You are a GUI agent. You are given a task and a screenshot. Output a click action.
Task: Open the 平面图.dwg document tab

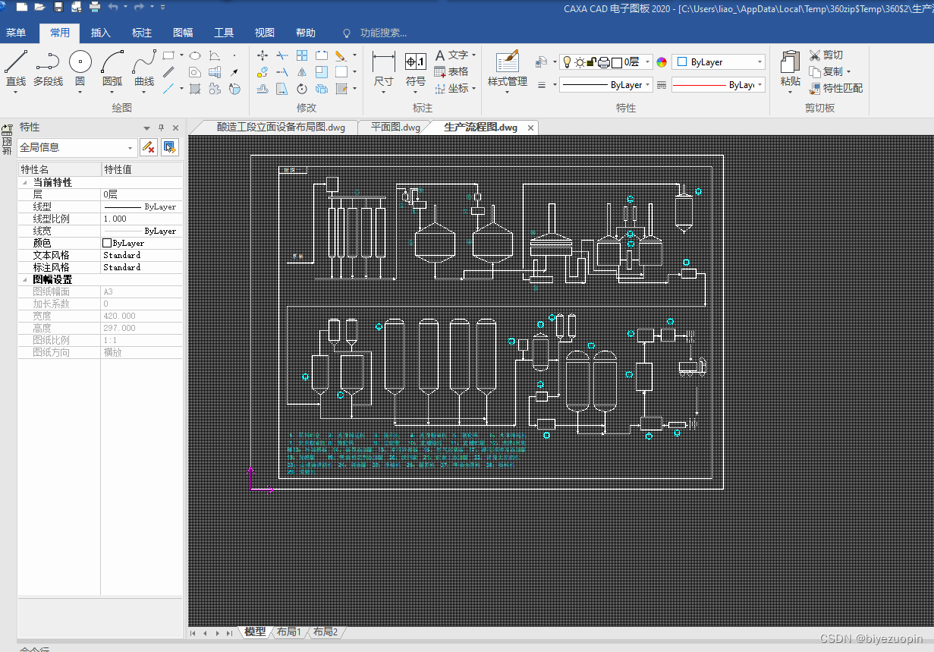[395, 128]
